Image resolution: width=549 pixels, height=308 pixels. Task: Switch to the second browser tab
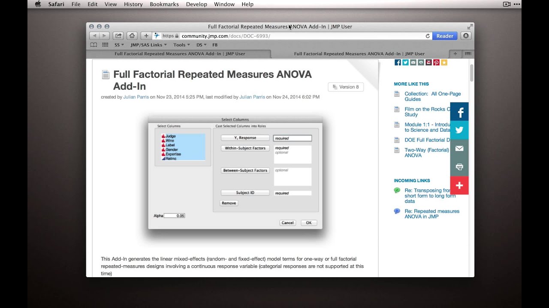click(x=359, y=54)
